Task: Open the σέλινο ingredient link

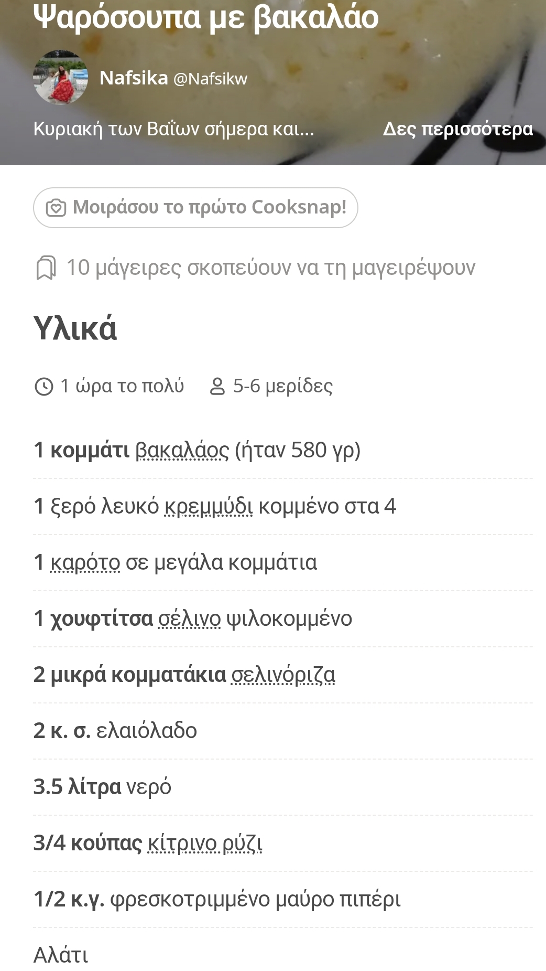Action: pyautogui.click(x=189, y=619)
